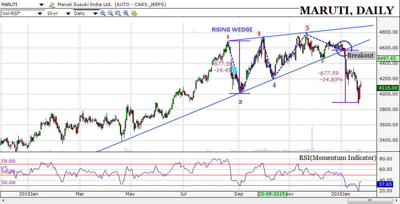Click the 3400.00 price axis label

[389, 140]
